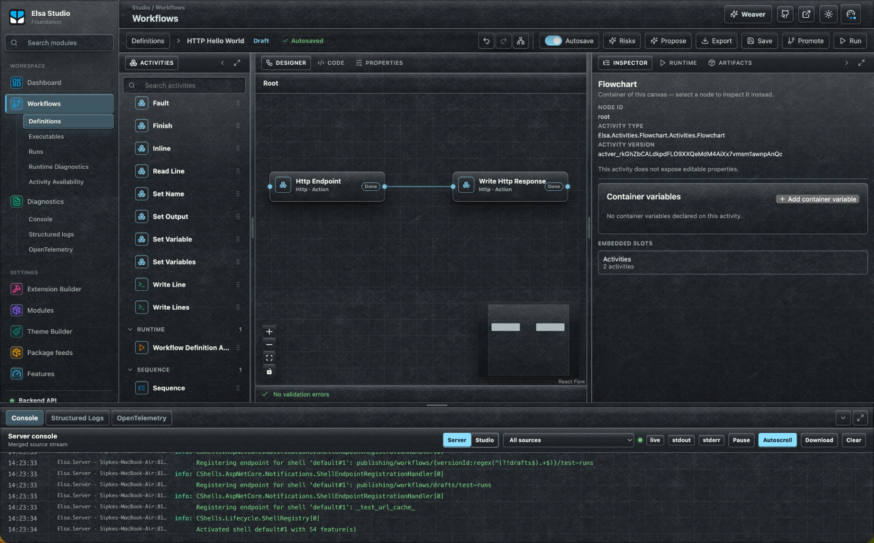Open Features settings page

tap(59, 374)
